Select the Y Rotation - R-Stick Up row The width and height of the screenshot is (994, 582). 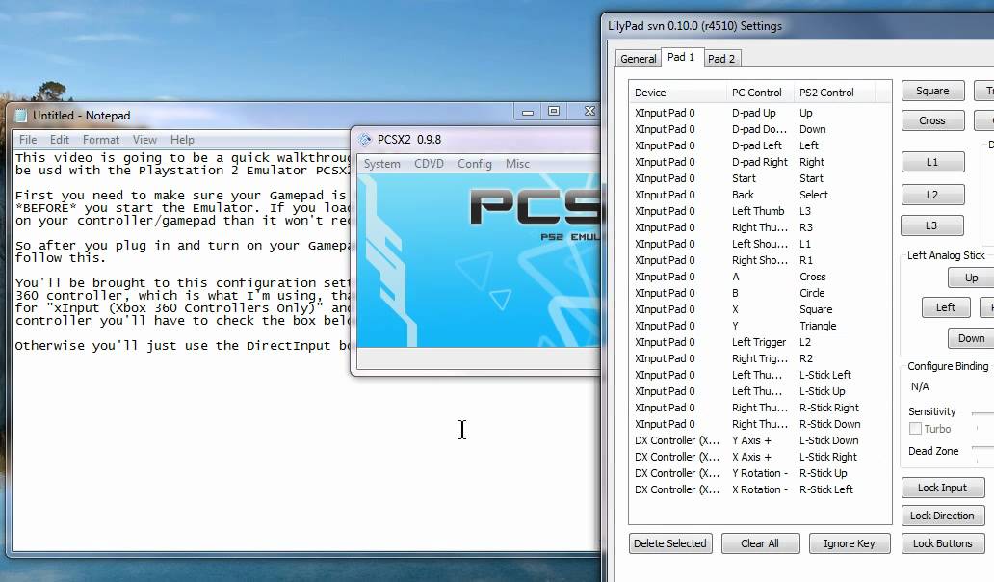click(x=759, y=473)
